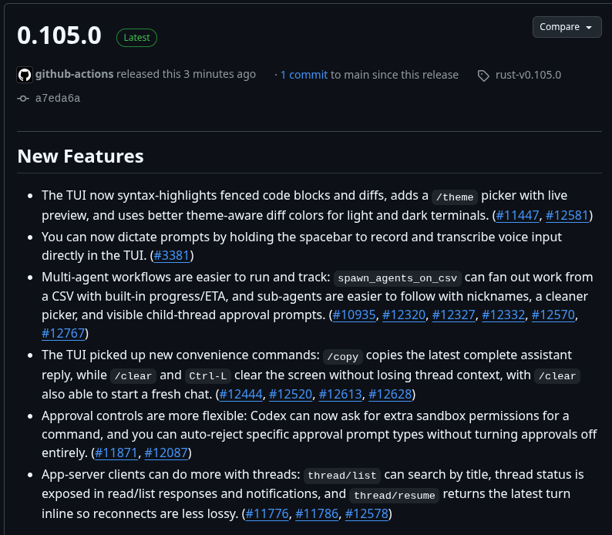Viewport: 612px width, 535px height.
Task: Open pull request #11447
Action: pos(517,215)
